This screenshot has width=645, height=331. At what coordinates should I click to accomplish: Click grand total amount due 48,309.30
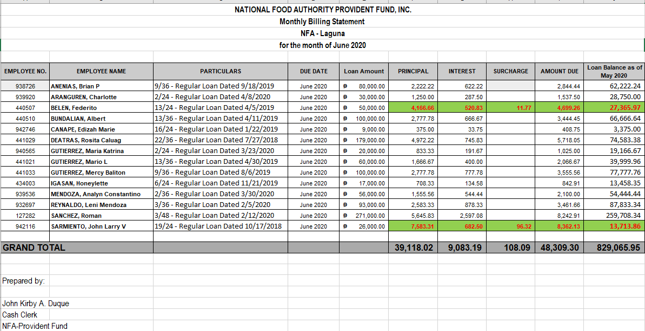559,247
